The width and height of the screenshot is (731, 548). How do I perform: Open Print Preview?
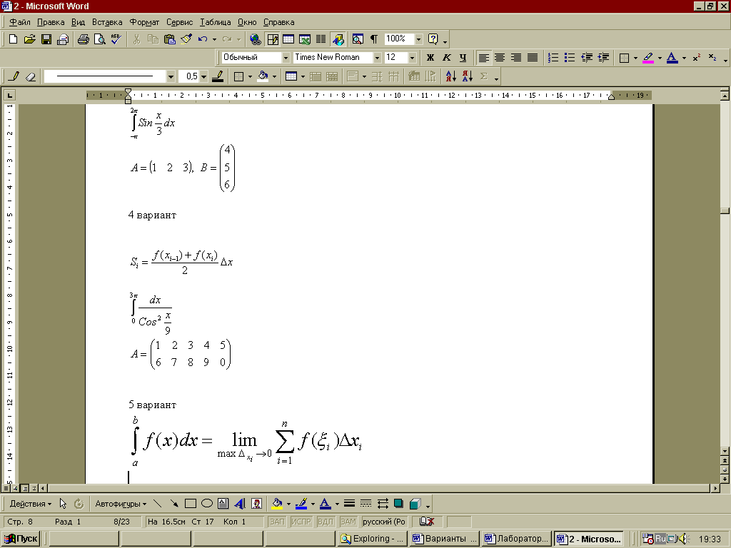(x=100, y=39)
